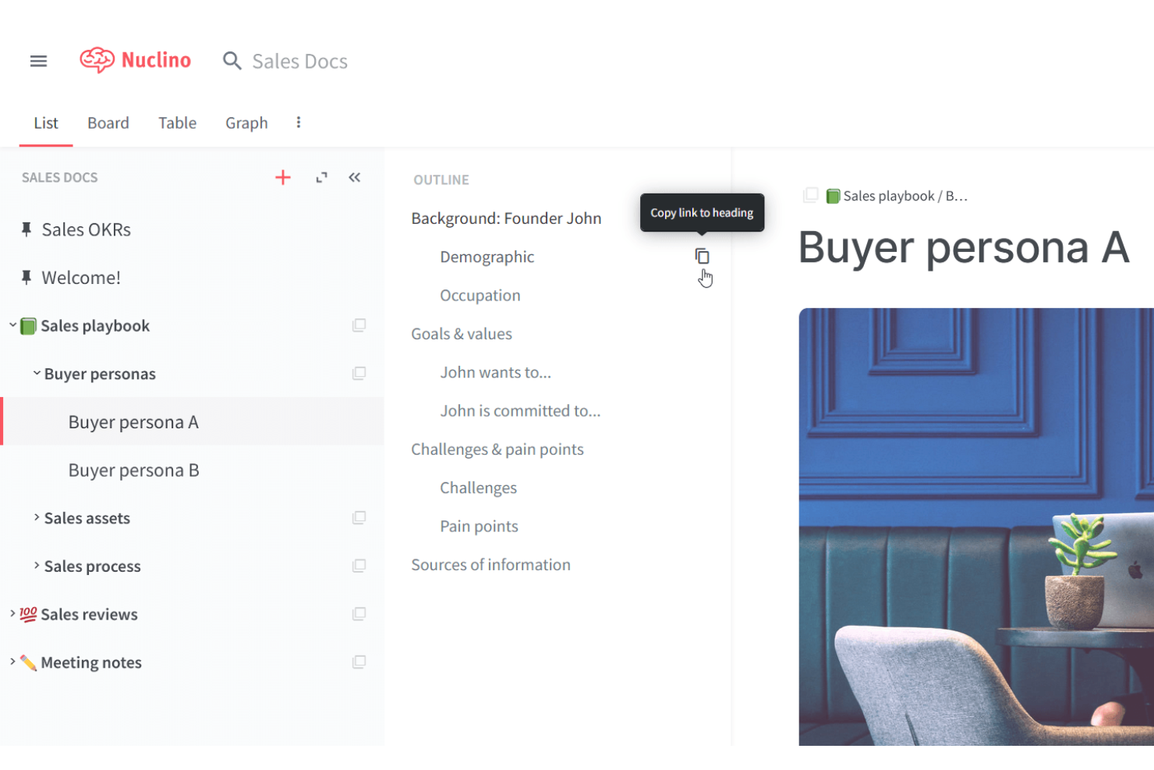Click the Sales playbook breadcrumb link
This screenshot has width=1154, height=770.
point(889,196)
